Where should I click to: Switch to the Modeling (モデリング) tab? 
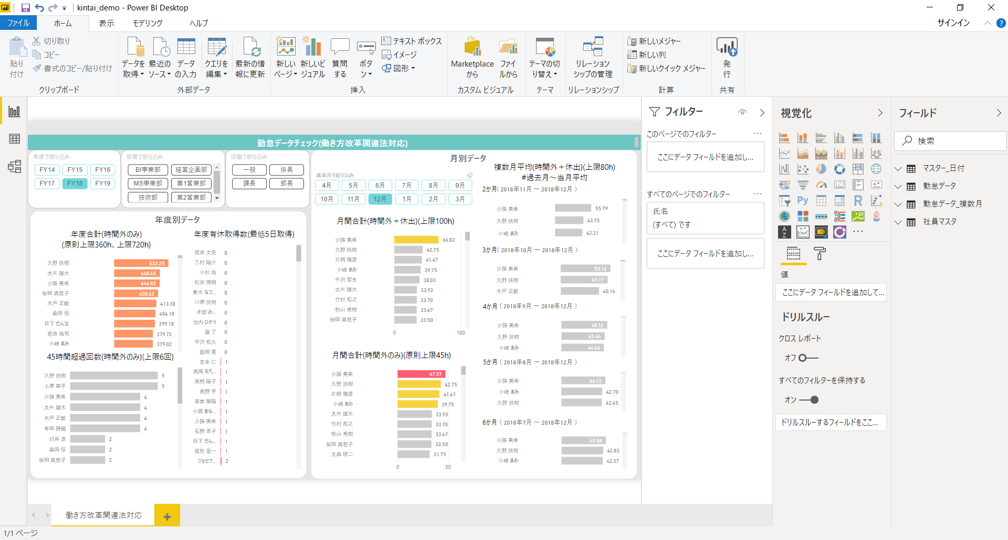pos(148,23)
